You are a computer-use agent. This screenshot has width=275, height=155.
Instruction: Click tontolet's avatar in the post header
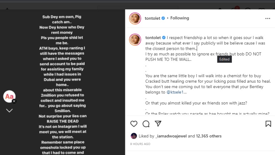[135, 18]
